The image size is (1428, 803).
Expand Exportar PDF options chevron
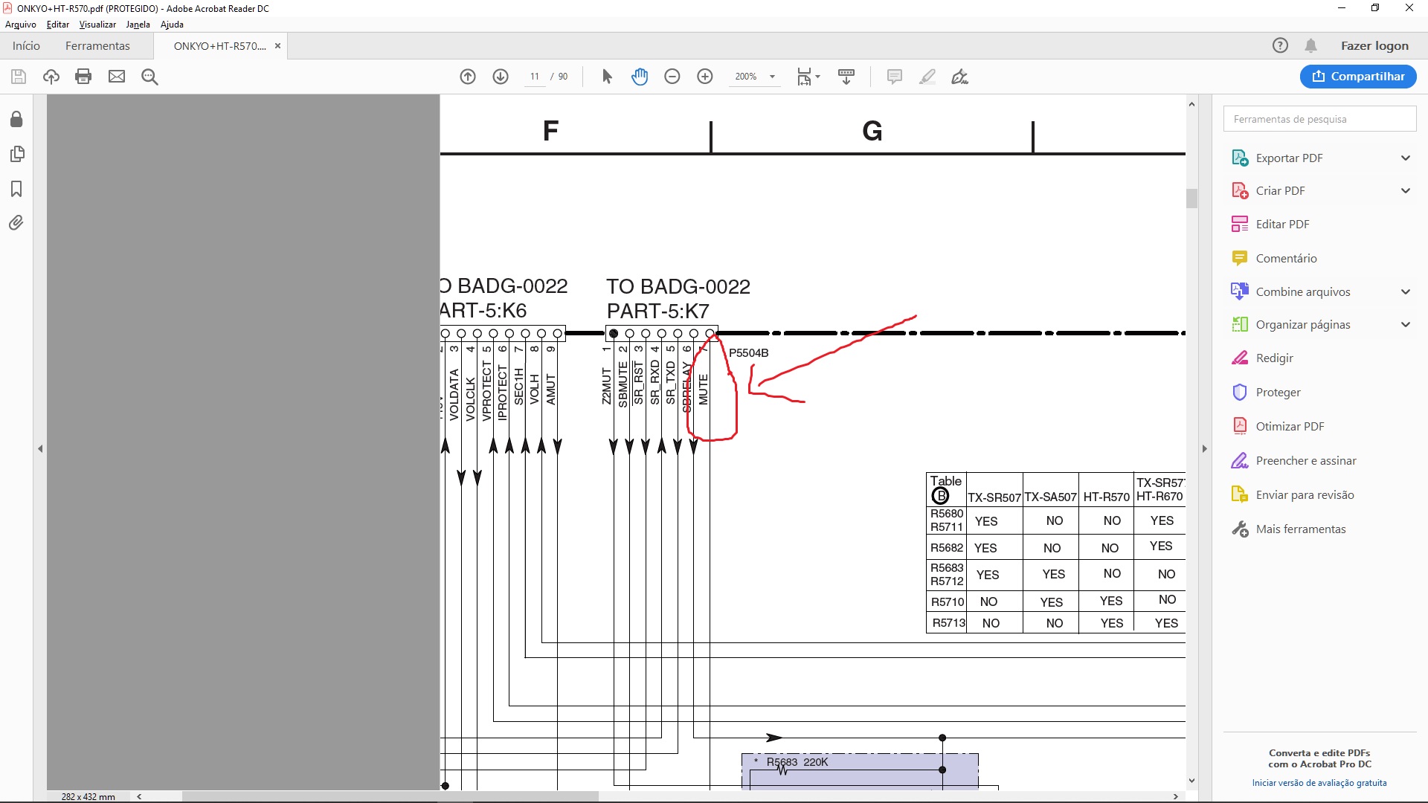(1405, 158)
